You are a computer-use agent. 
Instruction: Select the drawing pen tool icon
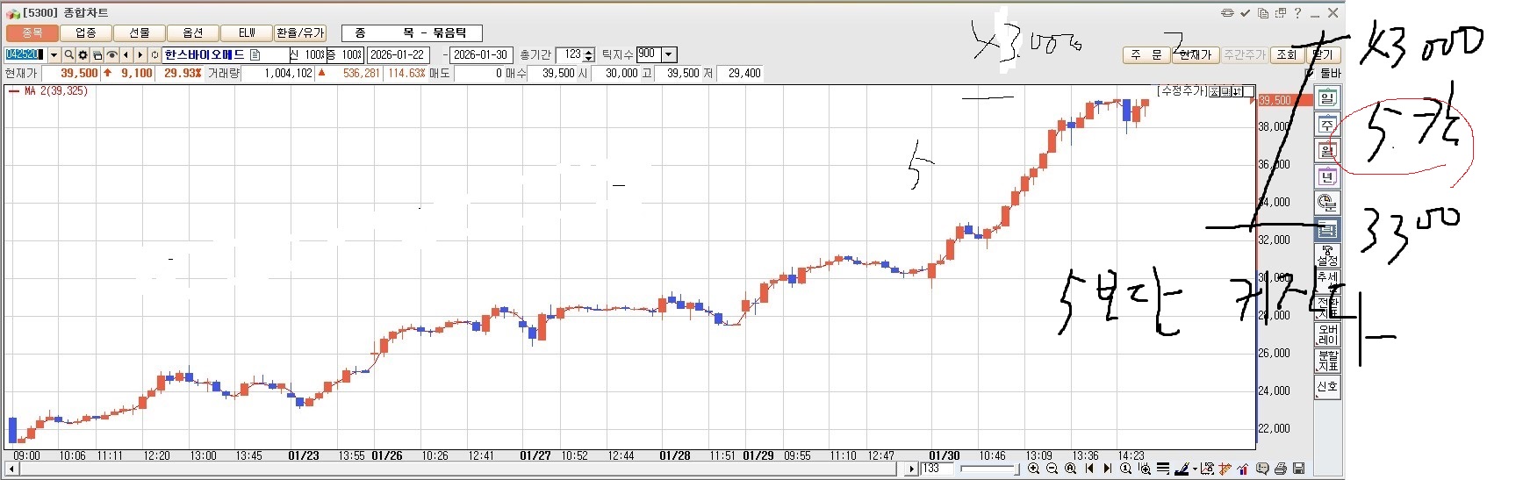coord(1181,469)
